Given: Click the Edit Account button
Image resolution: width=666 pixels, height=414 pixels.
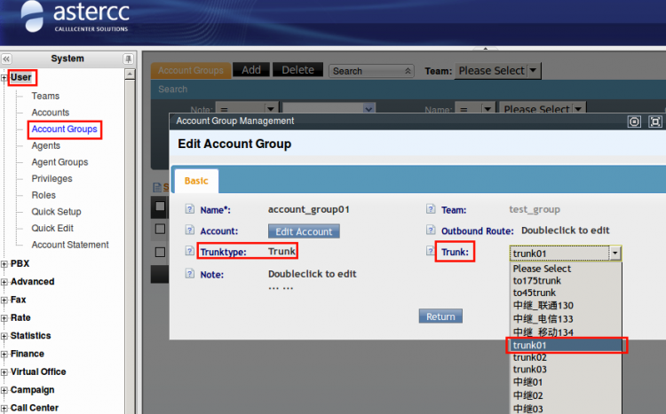Looking at the screenshot, I should [x=303, y=231].
